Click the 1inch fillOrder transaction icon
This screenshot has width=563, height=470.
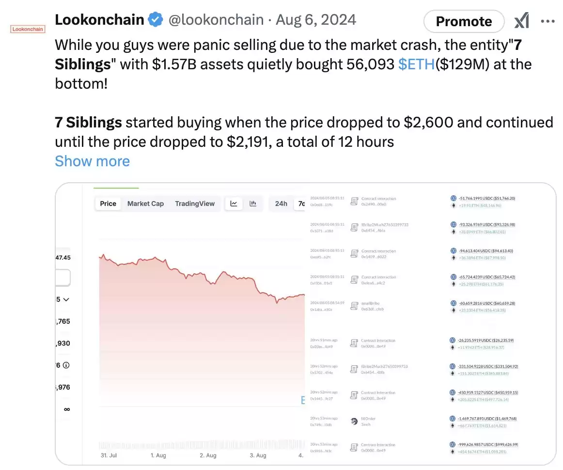pos(354,421)
